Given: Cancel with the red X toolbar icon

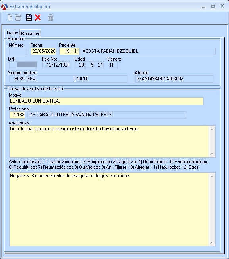Looking at the screenshot, I should click(38, 17).
